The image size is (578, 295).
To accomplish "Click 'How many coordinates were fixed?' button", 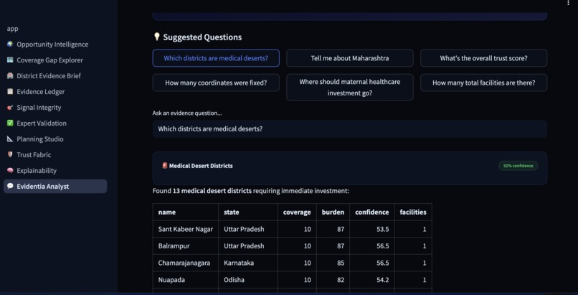I will coord(216,83).
